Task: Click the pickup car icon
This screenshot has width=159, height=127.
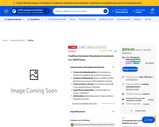Action: 123,77
